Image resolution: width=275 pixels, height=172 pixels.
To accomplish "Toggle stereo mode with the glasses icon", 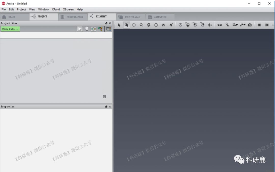I will (x=219, y=25).
